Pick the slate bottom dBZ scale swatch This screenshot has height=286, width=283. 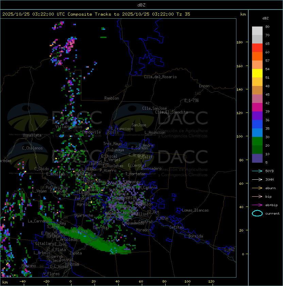coord(257,158)
